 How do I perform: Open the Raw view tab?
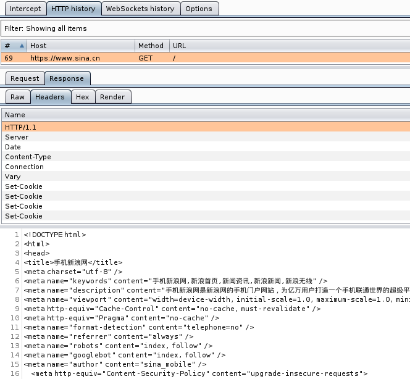18,97
